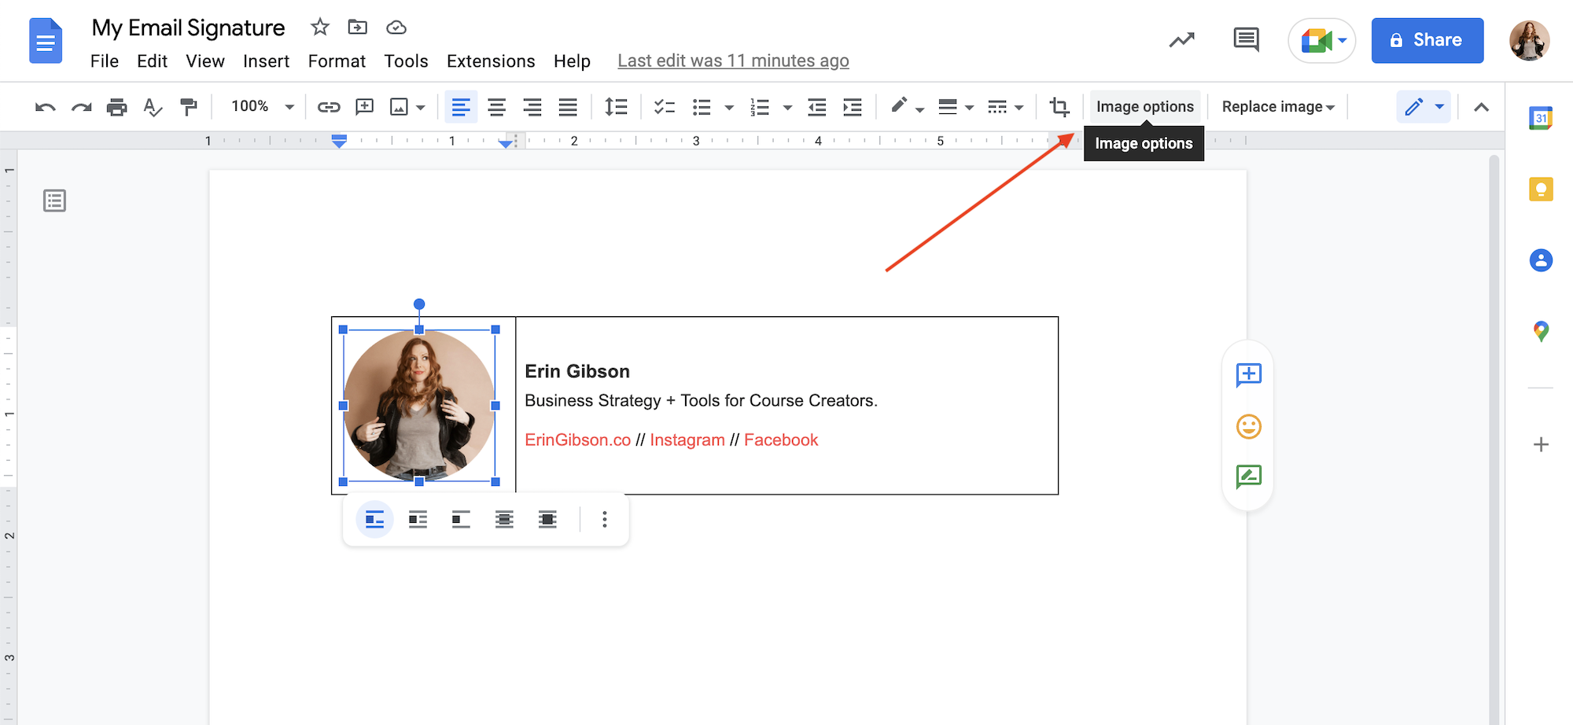The image size is (1573, 725).
Task: Run spelling and grammar check icon
Action: pyautogui.click(x=153, y=107)
